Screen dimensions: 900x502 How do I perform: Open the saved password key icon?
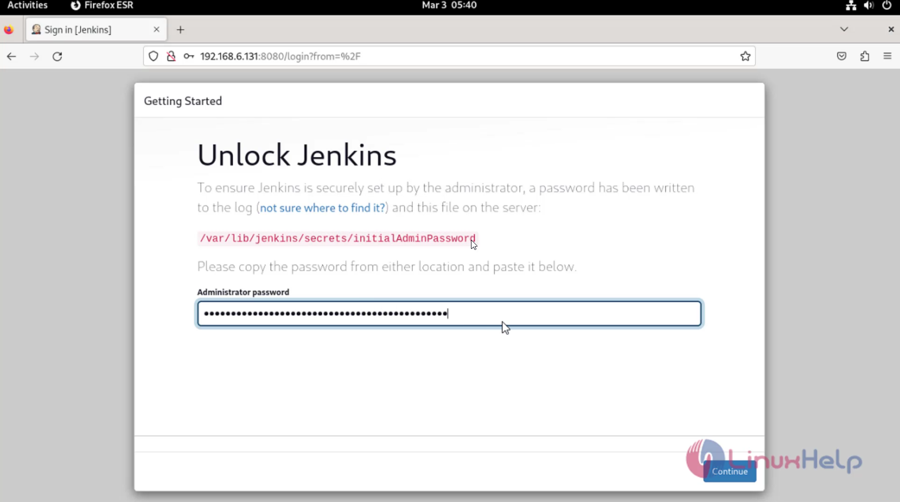click(188, 56)
